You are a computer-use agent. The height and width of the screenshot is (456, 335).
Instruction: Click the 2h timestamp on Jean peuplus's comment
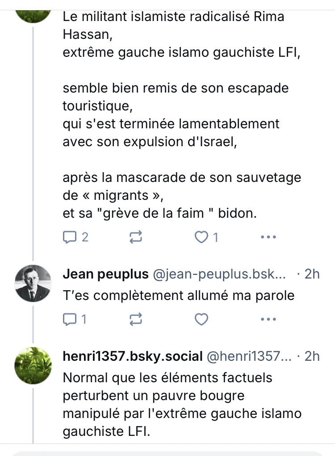[x=312, y=274]
